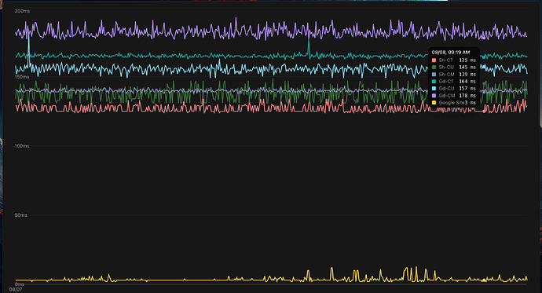Click the teal Gd-CT color swatch
Image resolution: width=542 pixels, height=293 pixels.
pyautogui.click(x=434, y=82)
